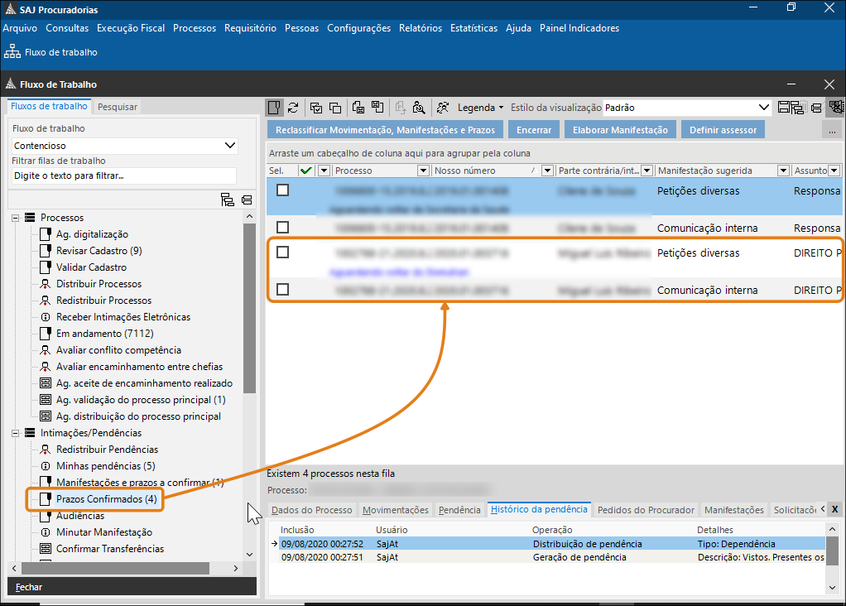Click the collapse-all icon above queue list
Screen dimensions: 846x606
click(247, 200)
